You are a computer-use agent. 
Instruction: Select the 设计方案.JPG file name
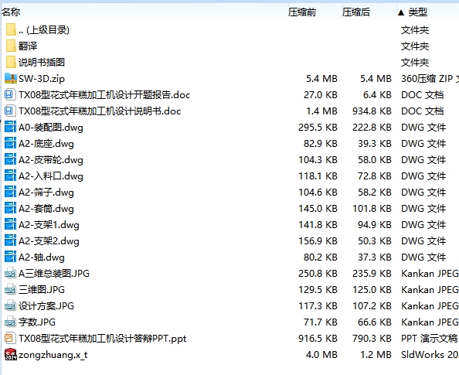[x=46, y=306]
